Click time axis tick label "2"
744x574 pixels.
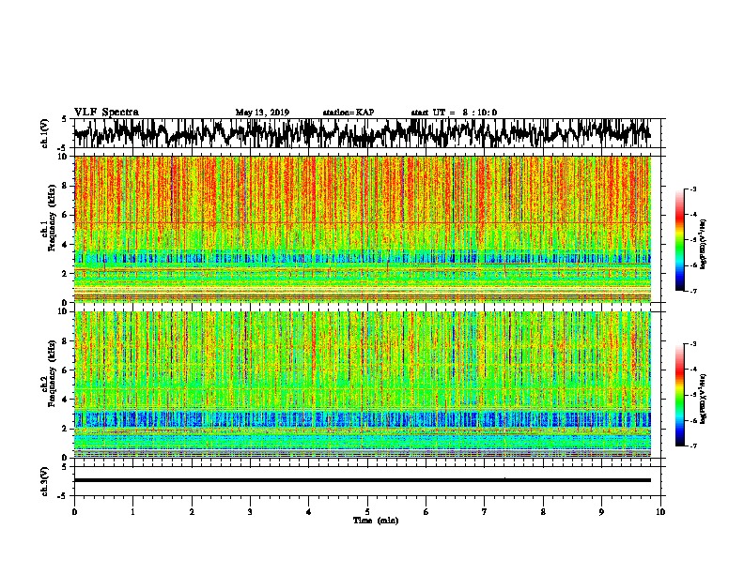click(x=192, y=512)
